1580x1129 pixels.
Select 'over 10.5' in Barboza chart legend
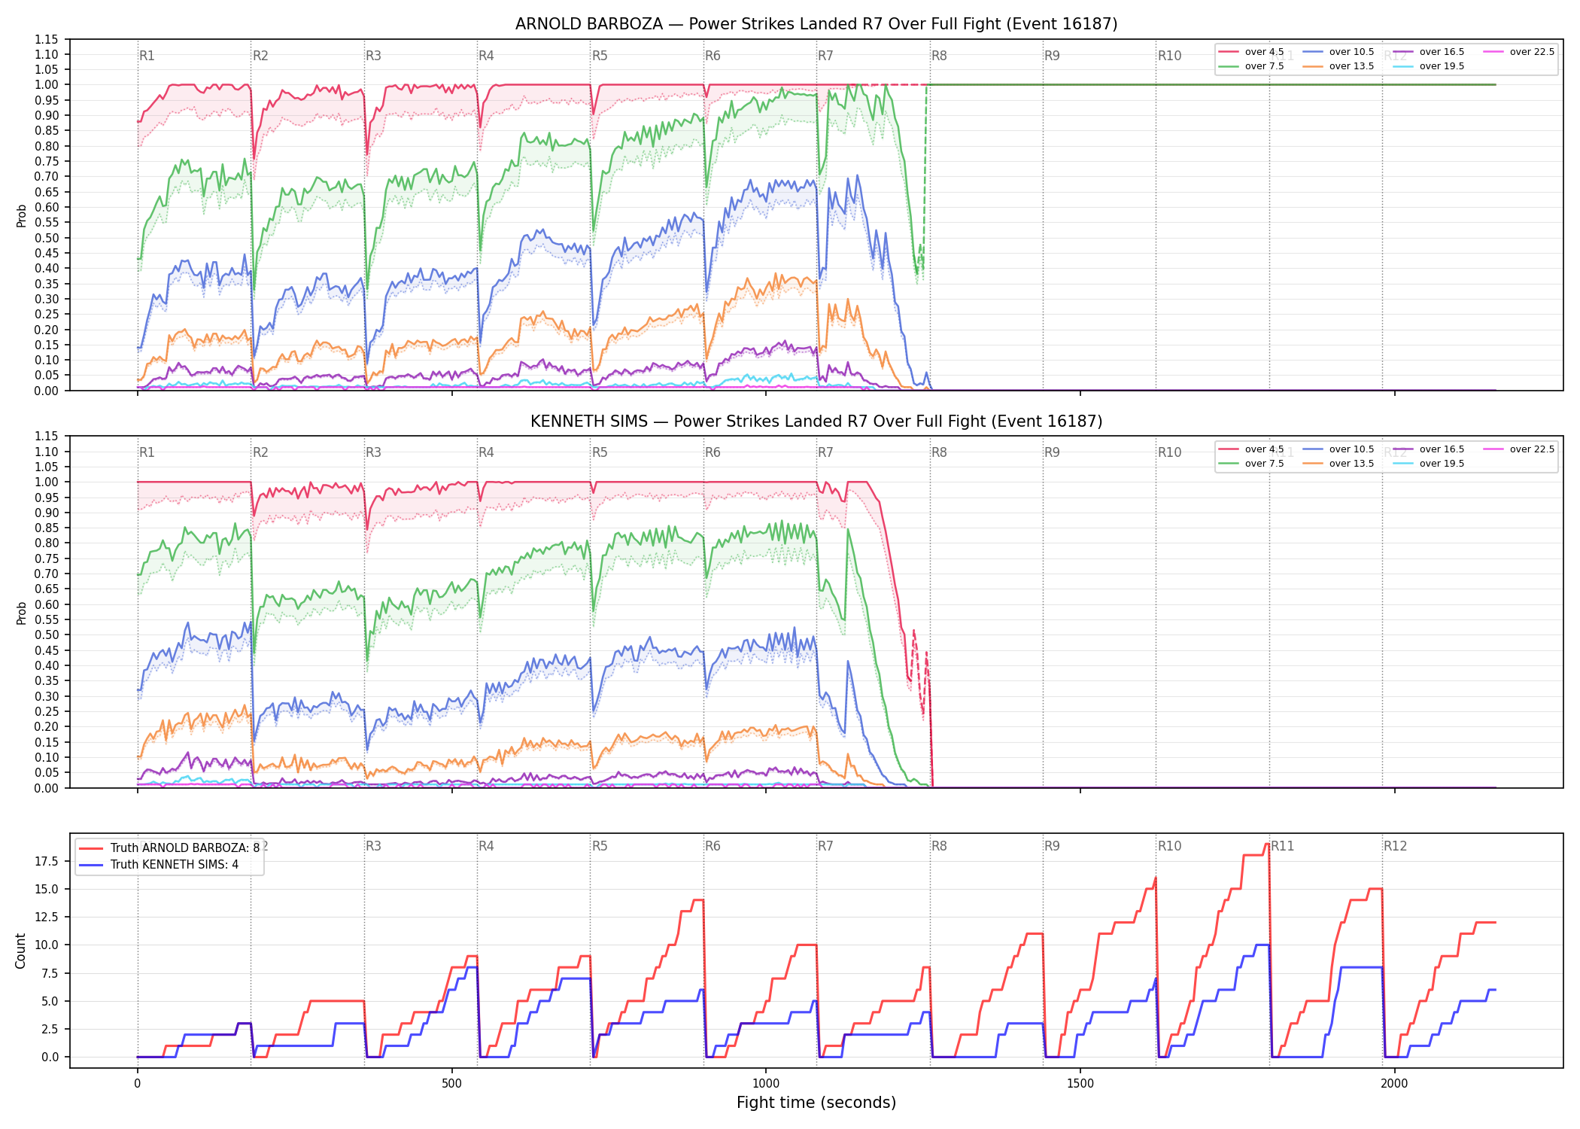click(1338, 52)
